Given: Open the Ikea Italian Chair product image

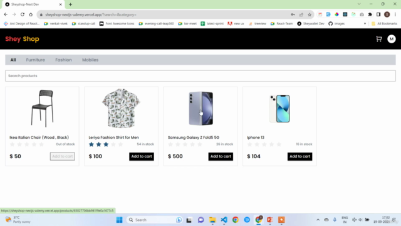Looking at the screenshot, I should coord(42,108).
